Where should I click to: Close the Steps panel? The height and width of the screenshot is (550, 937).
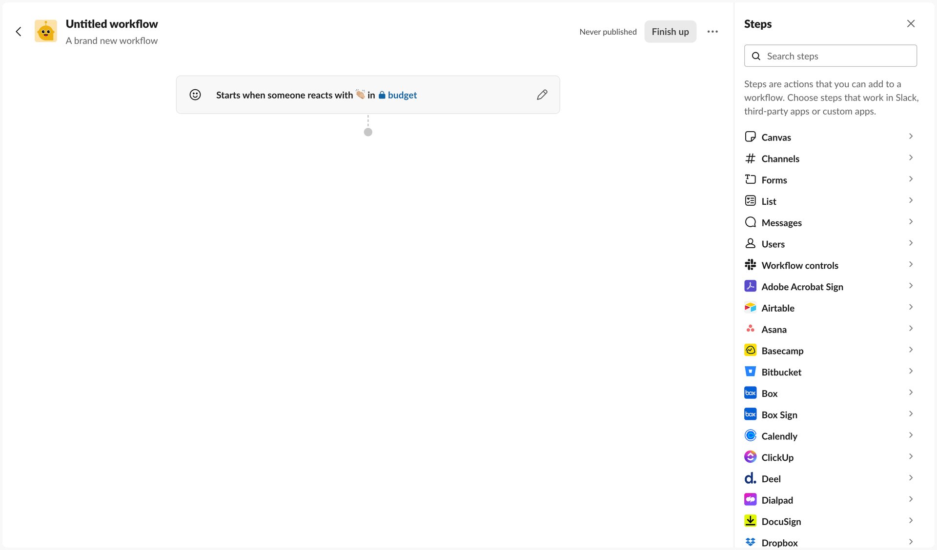pyautogui.click(x=911, y=23)
